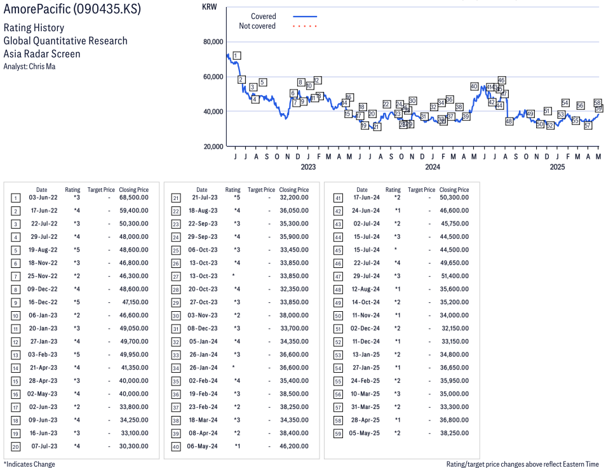Click the date 16-Dec-22

click(43, 302)
